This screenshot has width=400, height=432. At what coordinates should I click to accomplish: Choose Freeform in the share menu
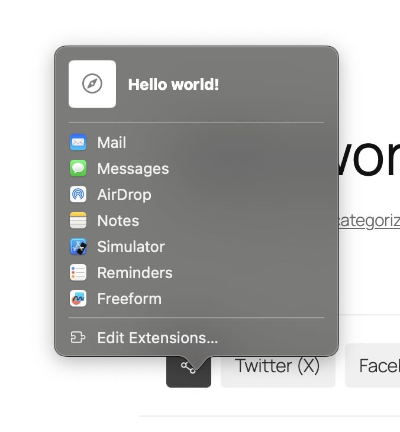(x=196, y=298)
